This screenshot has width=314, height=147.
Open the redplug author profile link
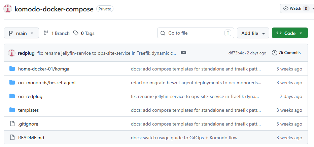click(26, 53)
